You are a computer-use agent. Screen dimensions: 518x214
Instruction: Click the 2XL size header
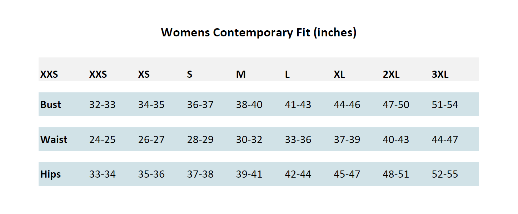coord(391,75)
